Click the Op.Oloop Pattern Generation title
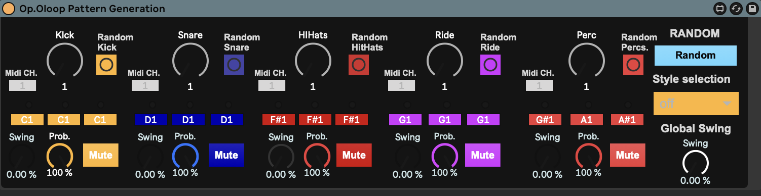Image resolution: width=761 pixels, height=196 pixels. point(92,9)
